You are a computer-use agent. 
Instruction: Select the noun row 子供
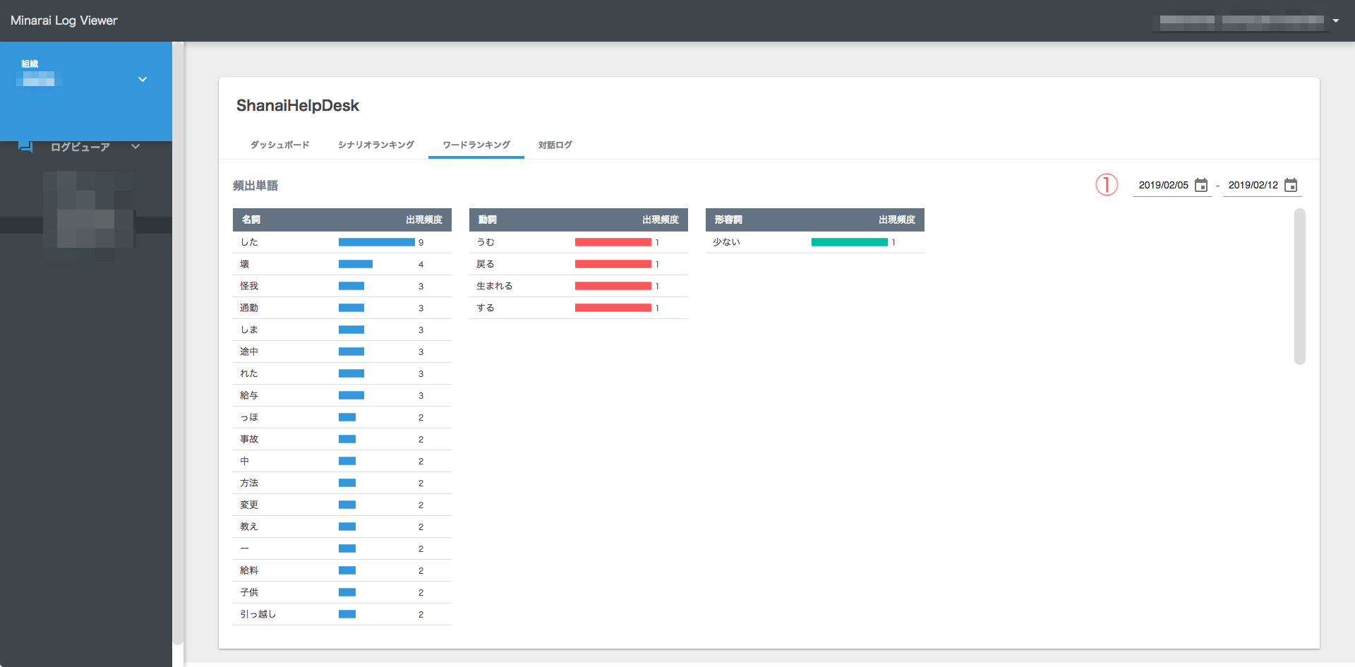(x=342, y=592)
